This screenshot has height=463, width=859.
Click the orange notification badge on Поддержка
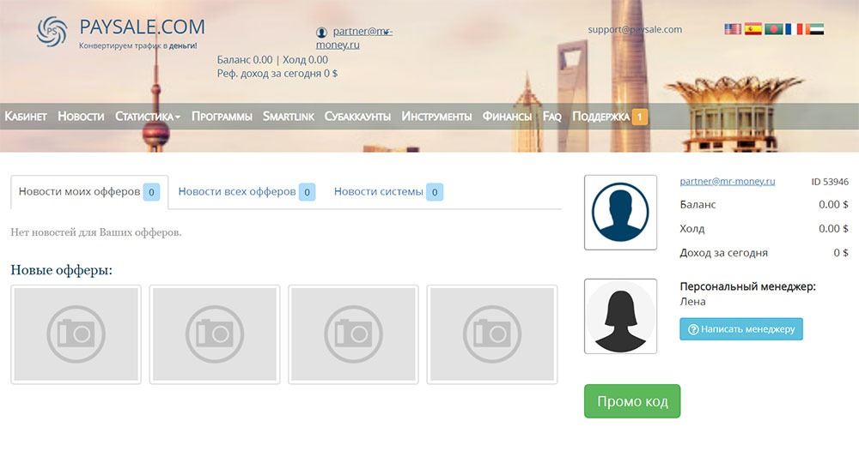pyautogui.click(x=639, y=117)
